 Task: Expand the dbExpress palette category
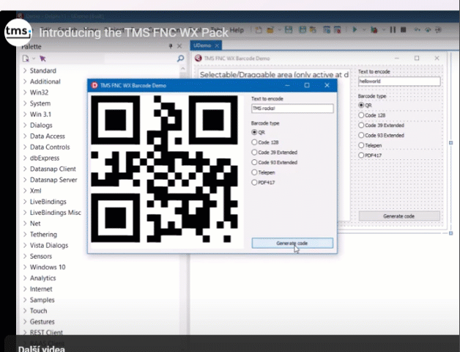pos(25,158)
